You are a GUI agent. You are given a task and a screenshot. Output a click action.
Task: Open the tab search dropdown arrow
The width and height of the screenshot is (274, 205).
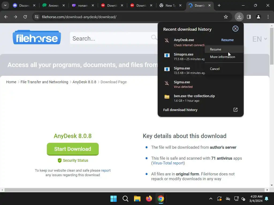5,5
